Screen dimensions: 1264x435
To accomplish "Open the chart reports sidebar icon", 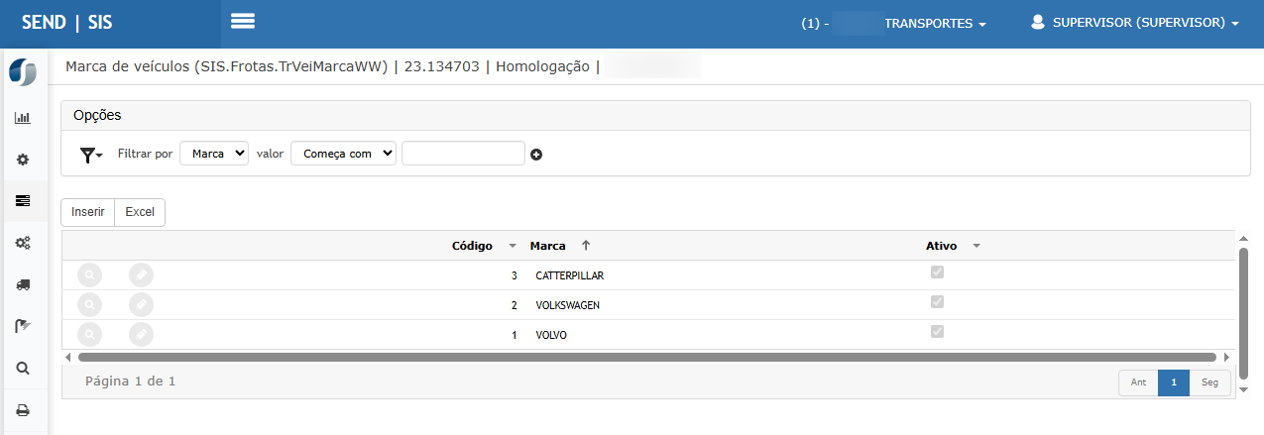I will [x=23, y=118].
